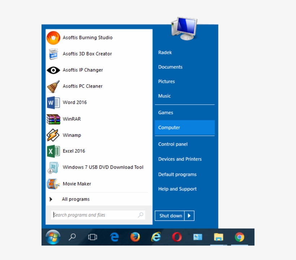Expand the All programs list
296x260 pixels.
click(x=75, y=199)
